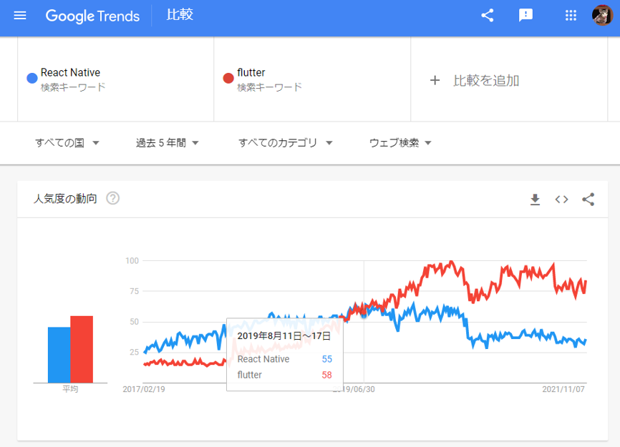Screen dimensions: 620x447
Task: Edit the React Native search term
Action: pyautogui.click(x=116, y=79)
